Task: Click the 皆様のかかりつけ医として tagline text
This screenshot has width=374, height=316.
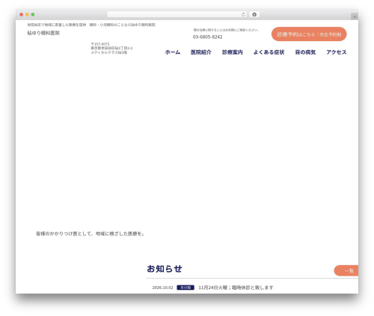Action: click(x=91, y=234)
